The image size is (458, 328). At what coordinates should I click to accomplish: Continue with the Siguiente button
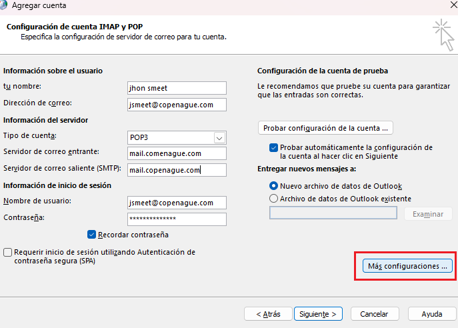point(318,314)
